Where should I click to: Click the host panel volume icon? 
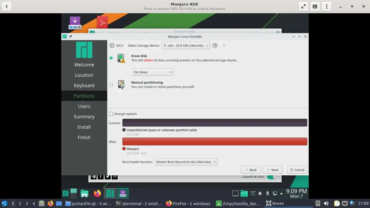click(x=326, y=203)
